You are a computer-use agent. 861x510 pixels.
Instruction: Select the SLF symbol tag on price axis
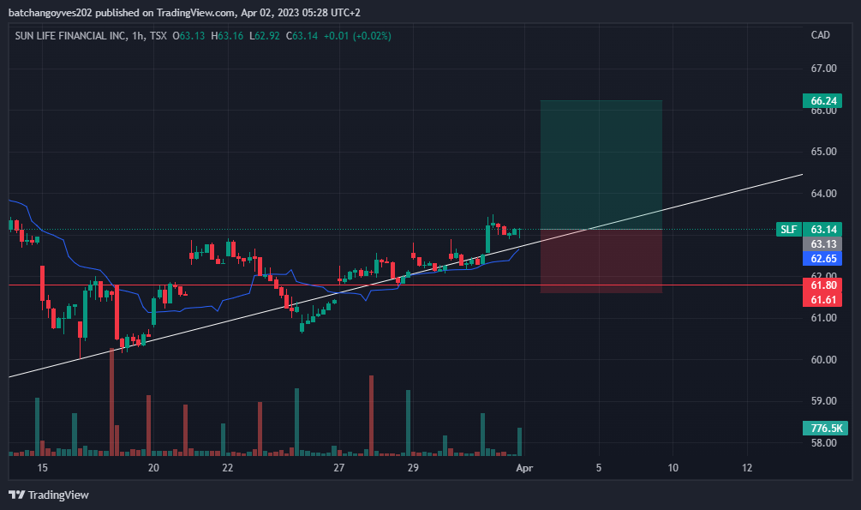pos(788,229)
